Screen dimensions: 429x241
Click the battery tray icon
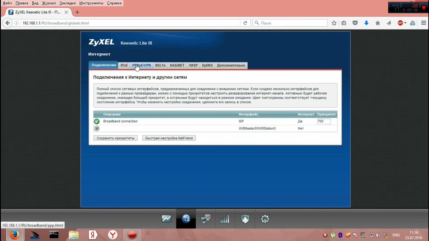pyautogui.click(x=371, y=235)
